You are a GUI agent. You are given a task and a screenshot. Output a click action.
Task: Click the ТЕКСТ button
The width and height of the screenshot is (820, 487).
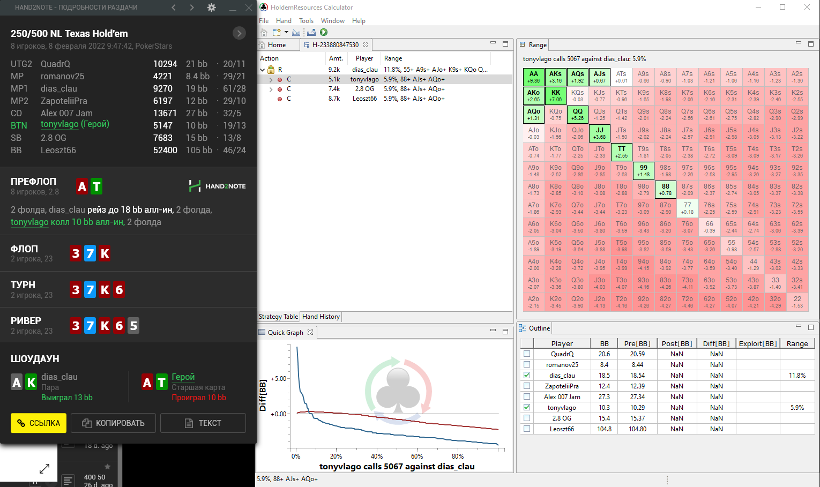pos(203,423)
